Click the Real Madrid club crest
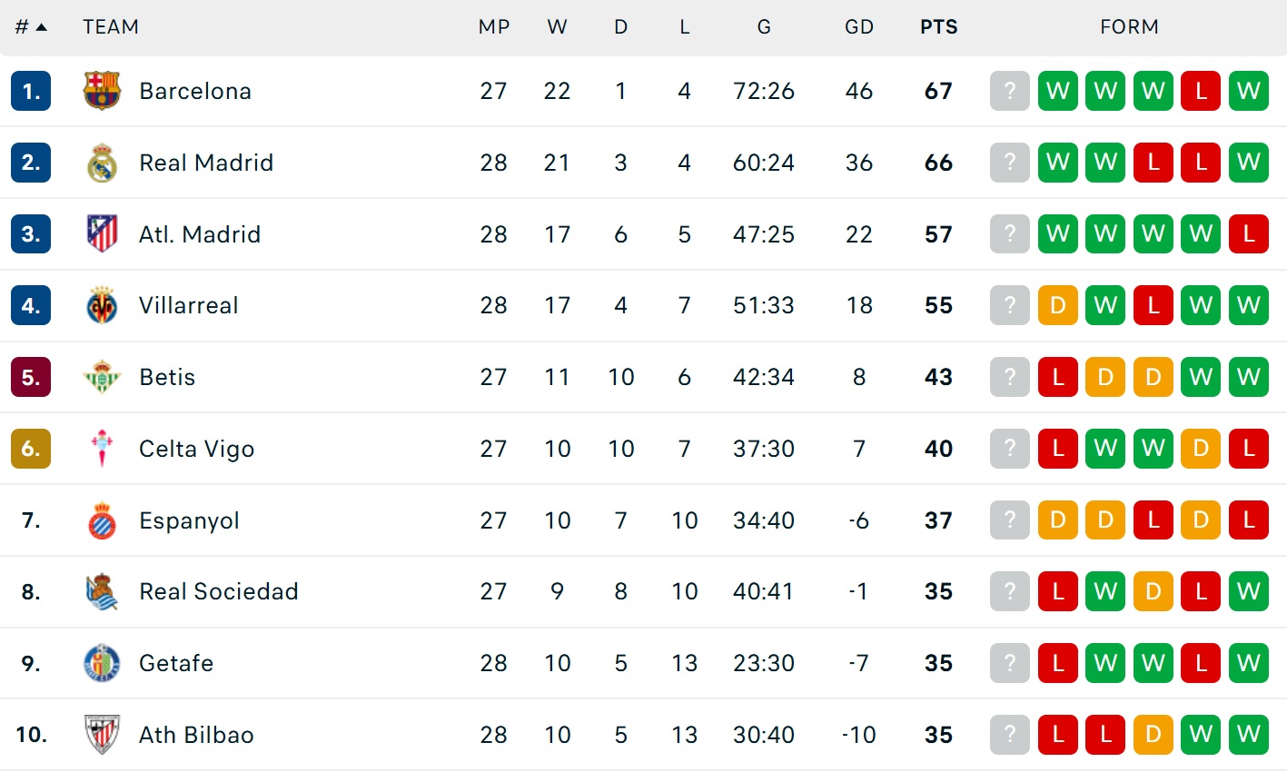Viewport: 1287px width, 772px height. (x=102, y=163)
